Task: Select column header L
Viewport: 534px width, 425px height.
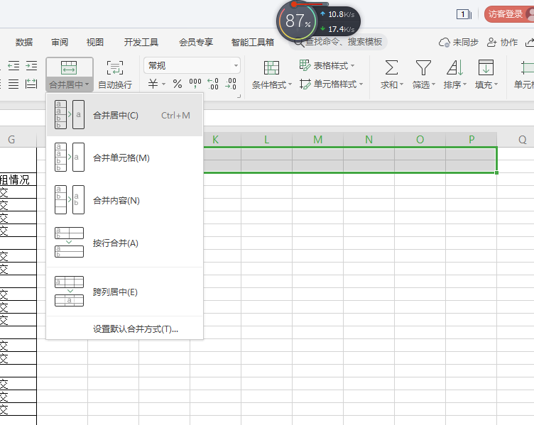Action: 267,140
